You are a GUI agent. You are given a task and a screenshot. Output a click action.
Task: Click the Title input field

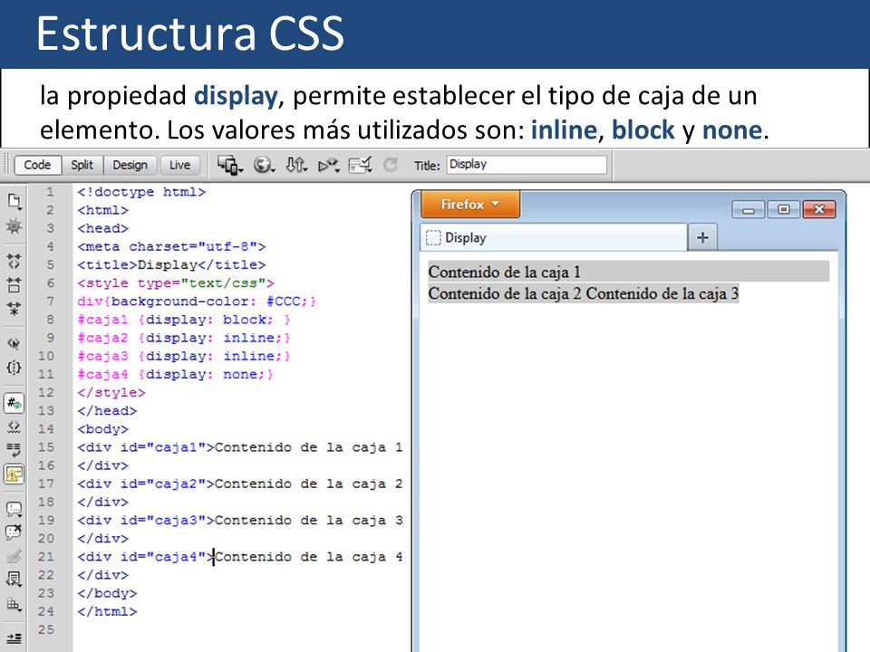[x=527, y=165]
